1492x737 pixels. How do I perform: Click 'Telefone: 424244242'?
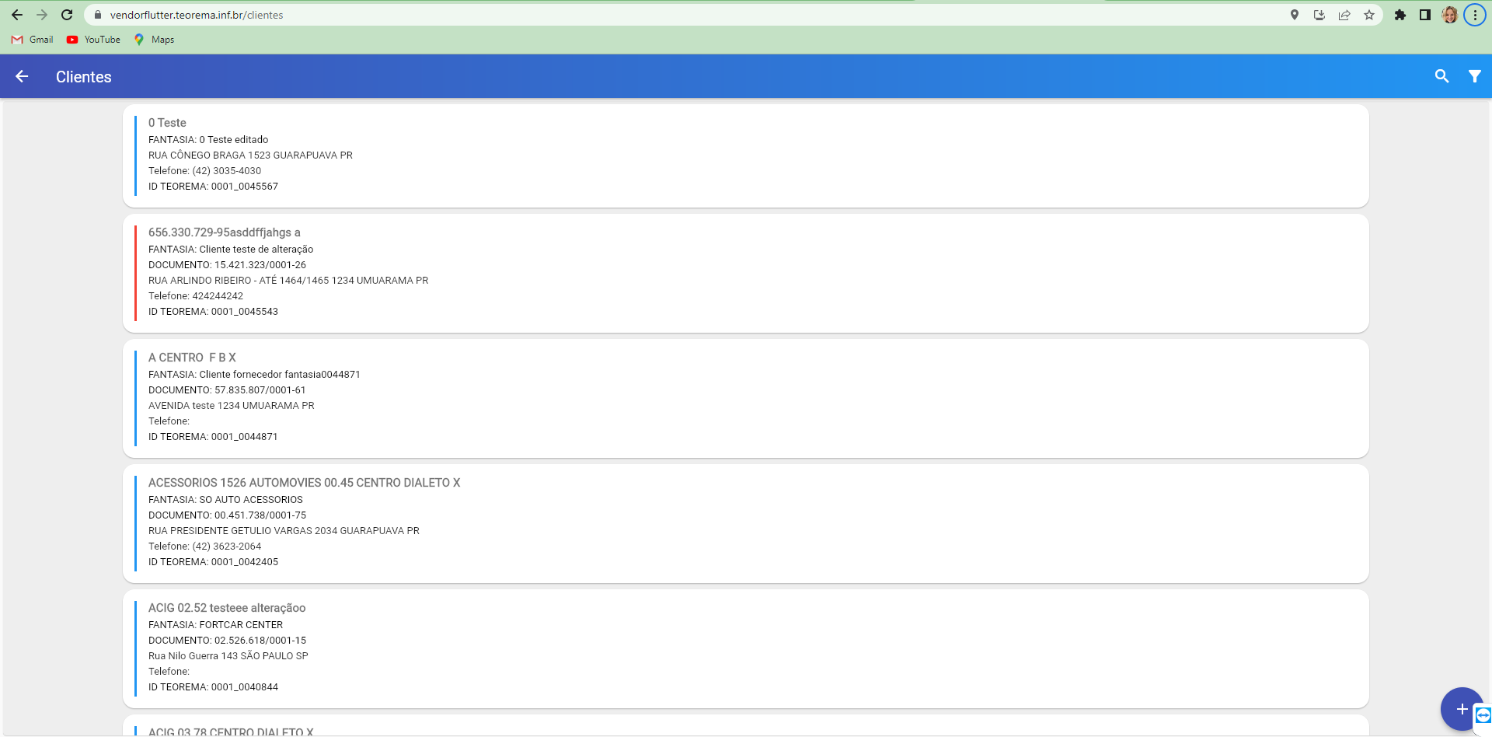[x=196, y=296]
